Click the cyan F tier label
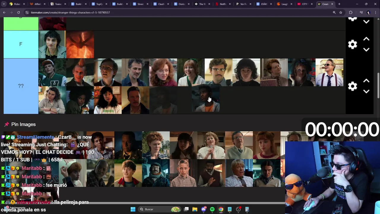Image resolution: width=380 pixels, height=214 pixels. point(21,44)
